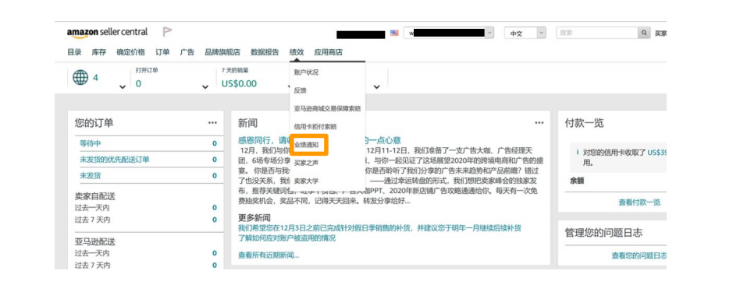Screen dimensions: 733x299
Task: Open the 品牌旗舰店 menu
Action: pyautogui.click(x=222, y=52)
